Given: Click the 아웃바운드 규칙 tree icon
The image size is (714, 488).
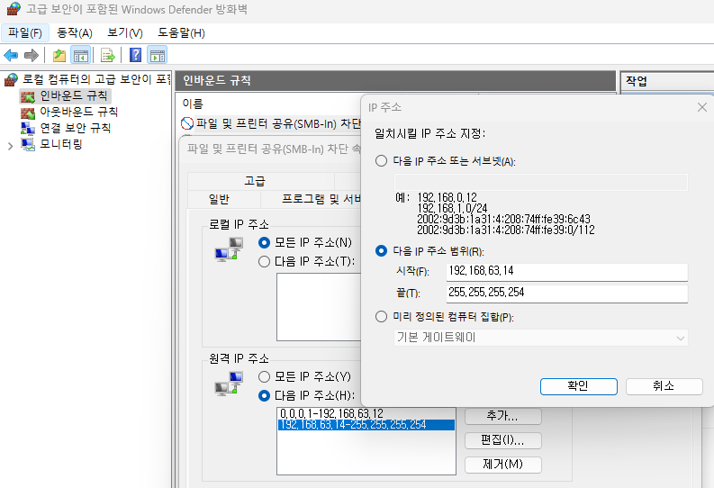Looking at the screenshot, I should tap(28, 112).
